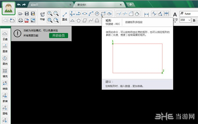This screenshot has width=198, height=124.
Task: Zoom in with the plus magnifier
Action: click(50, 13)
